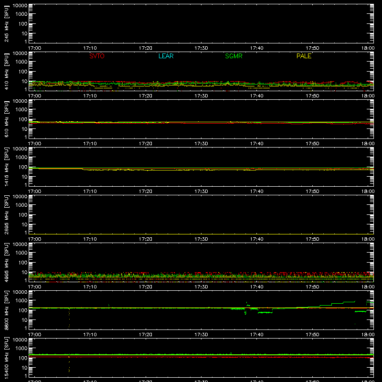382x382 pixels.
Task: Click 17:20 tick under the 8800 MHz plot
Action: pyautogui.click(x=146, y=335)
